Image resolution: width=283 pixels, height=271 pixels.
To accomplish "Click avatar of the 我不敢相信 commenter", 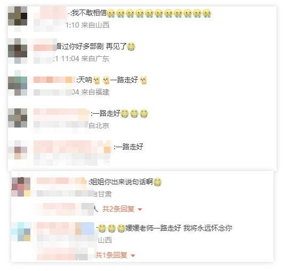I will pyautogui.click(x=18, y=16).
